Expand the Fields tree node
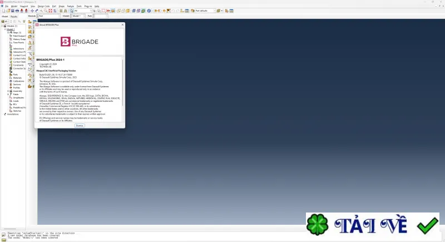 pos(8,94)
